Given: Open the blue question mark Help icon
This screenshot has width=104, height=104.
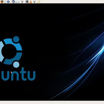Looking at the screenshot, I should click(x=8, y=2).
